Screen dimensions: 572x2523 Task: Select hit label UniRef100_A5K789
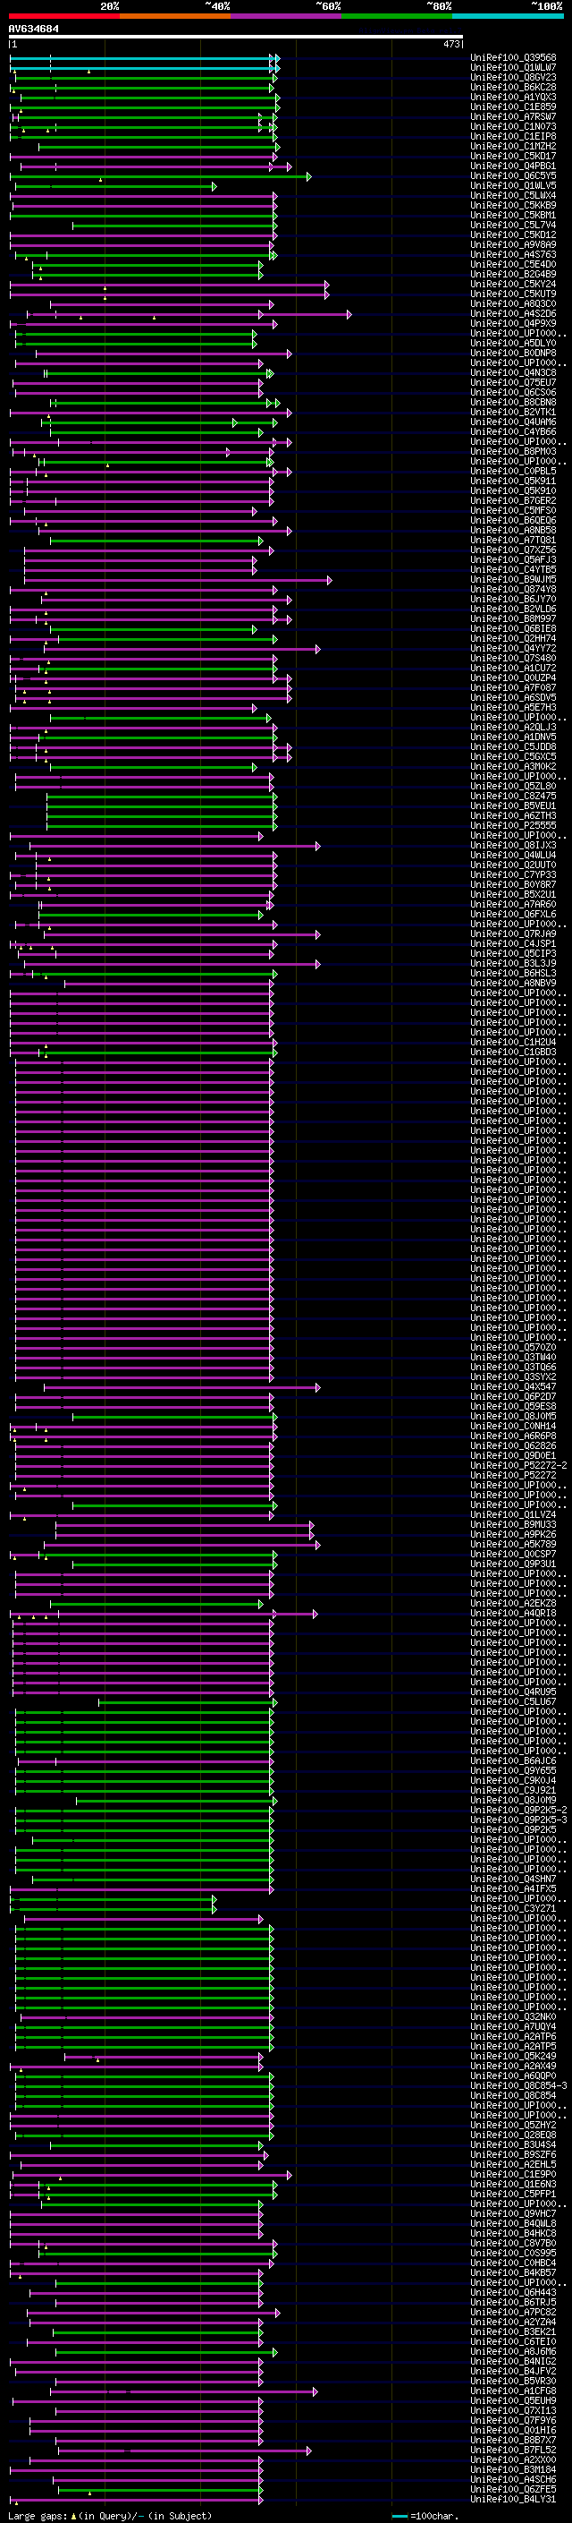513,1545
